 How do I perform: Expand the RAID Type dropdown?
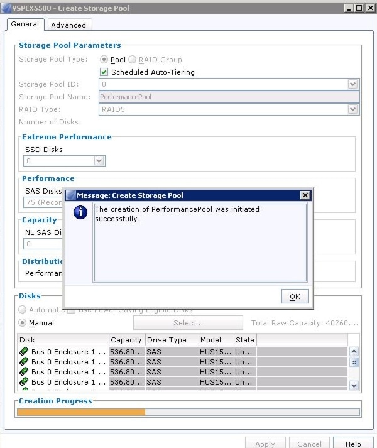[352, 109]
